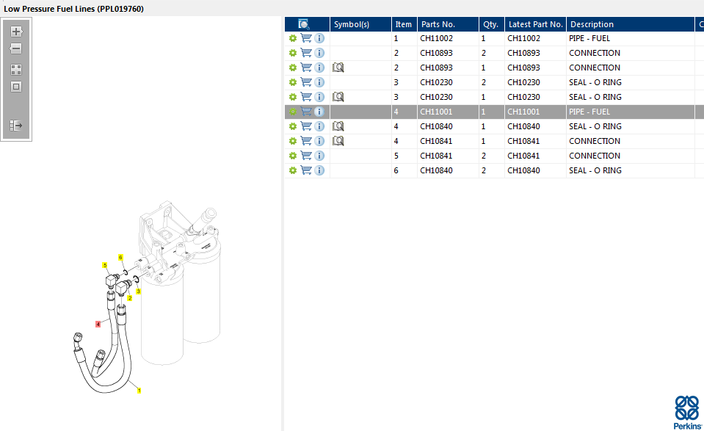Open symbol book icon for item 4 CH10840
The height and width of the screenshot is (431, 704).
point(338,126)
